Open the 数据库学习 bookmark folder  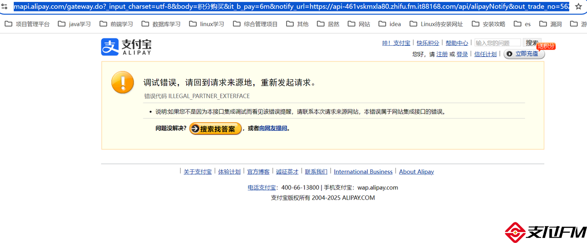tap(161, 24)
